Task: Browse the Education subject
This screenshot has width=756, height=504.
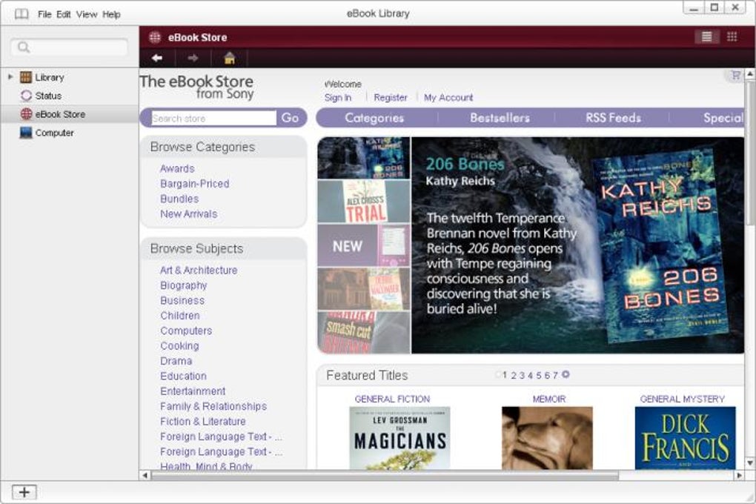Action: pos(183,376)
